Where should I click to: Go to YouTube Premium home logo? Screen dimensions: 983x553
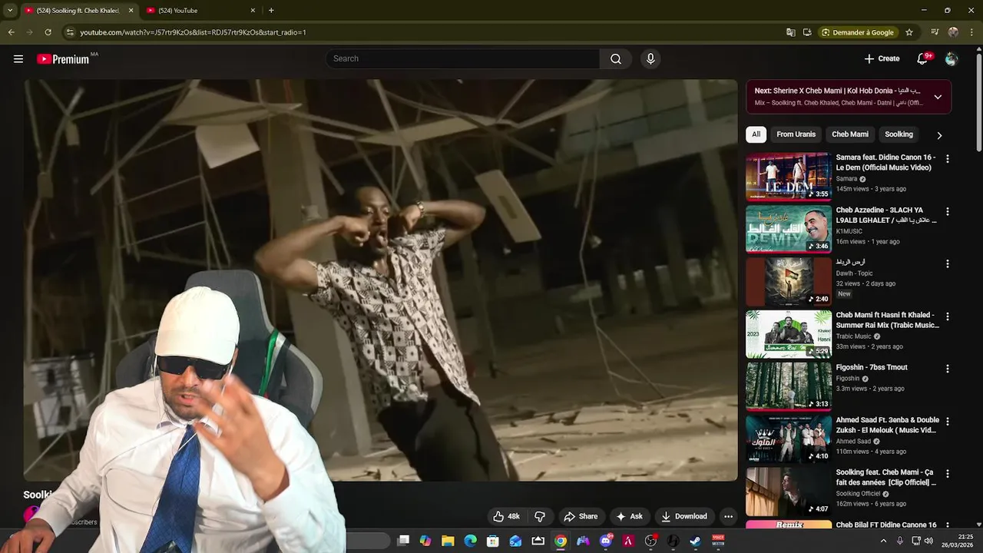click(x=65, y=59)
